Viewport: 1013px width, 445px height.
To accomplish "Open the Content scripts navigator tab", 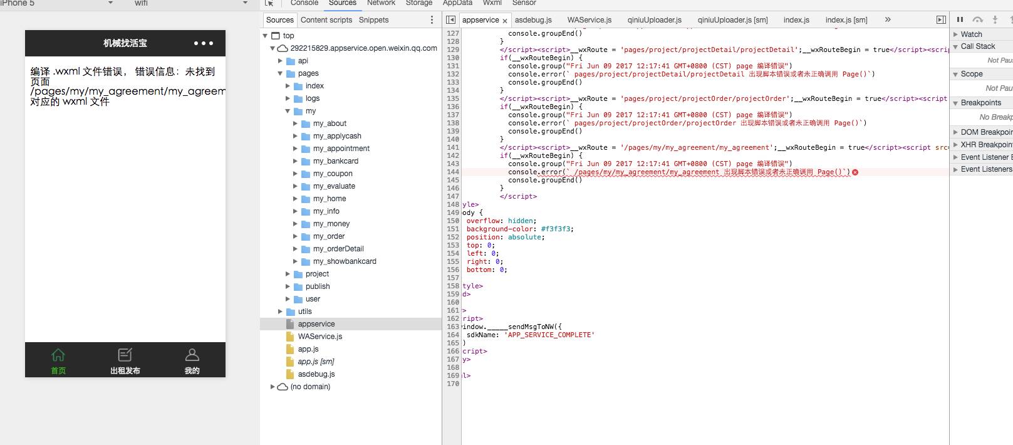I will [326, 20].
